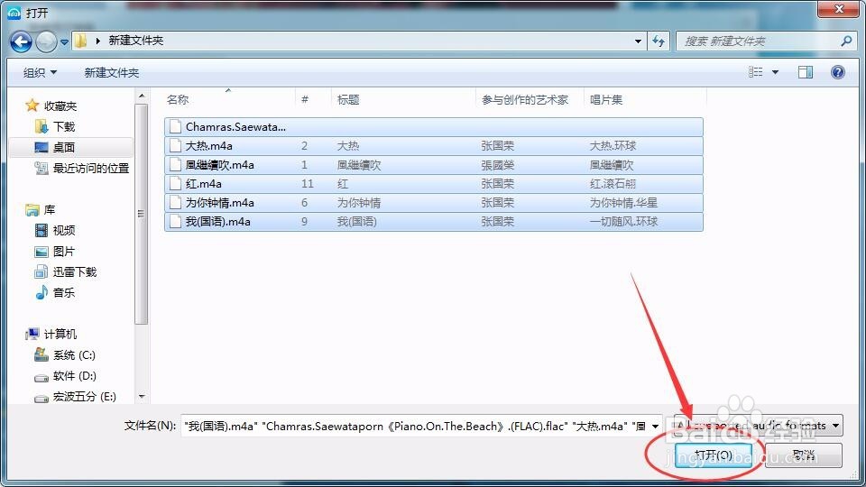
Task: Open help with the question mark icon
Action: [837, 72]
